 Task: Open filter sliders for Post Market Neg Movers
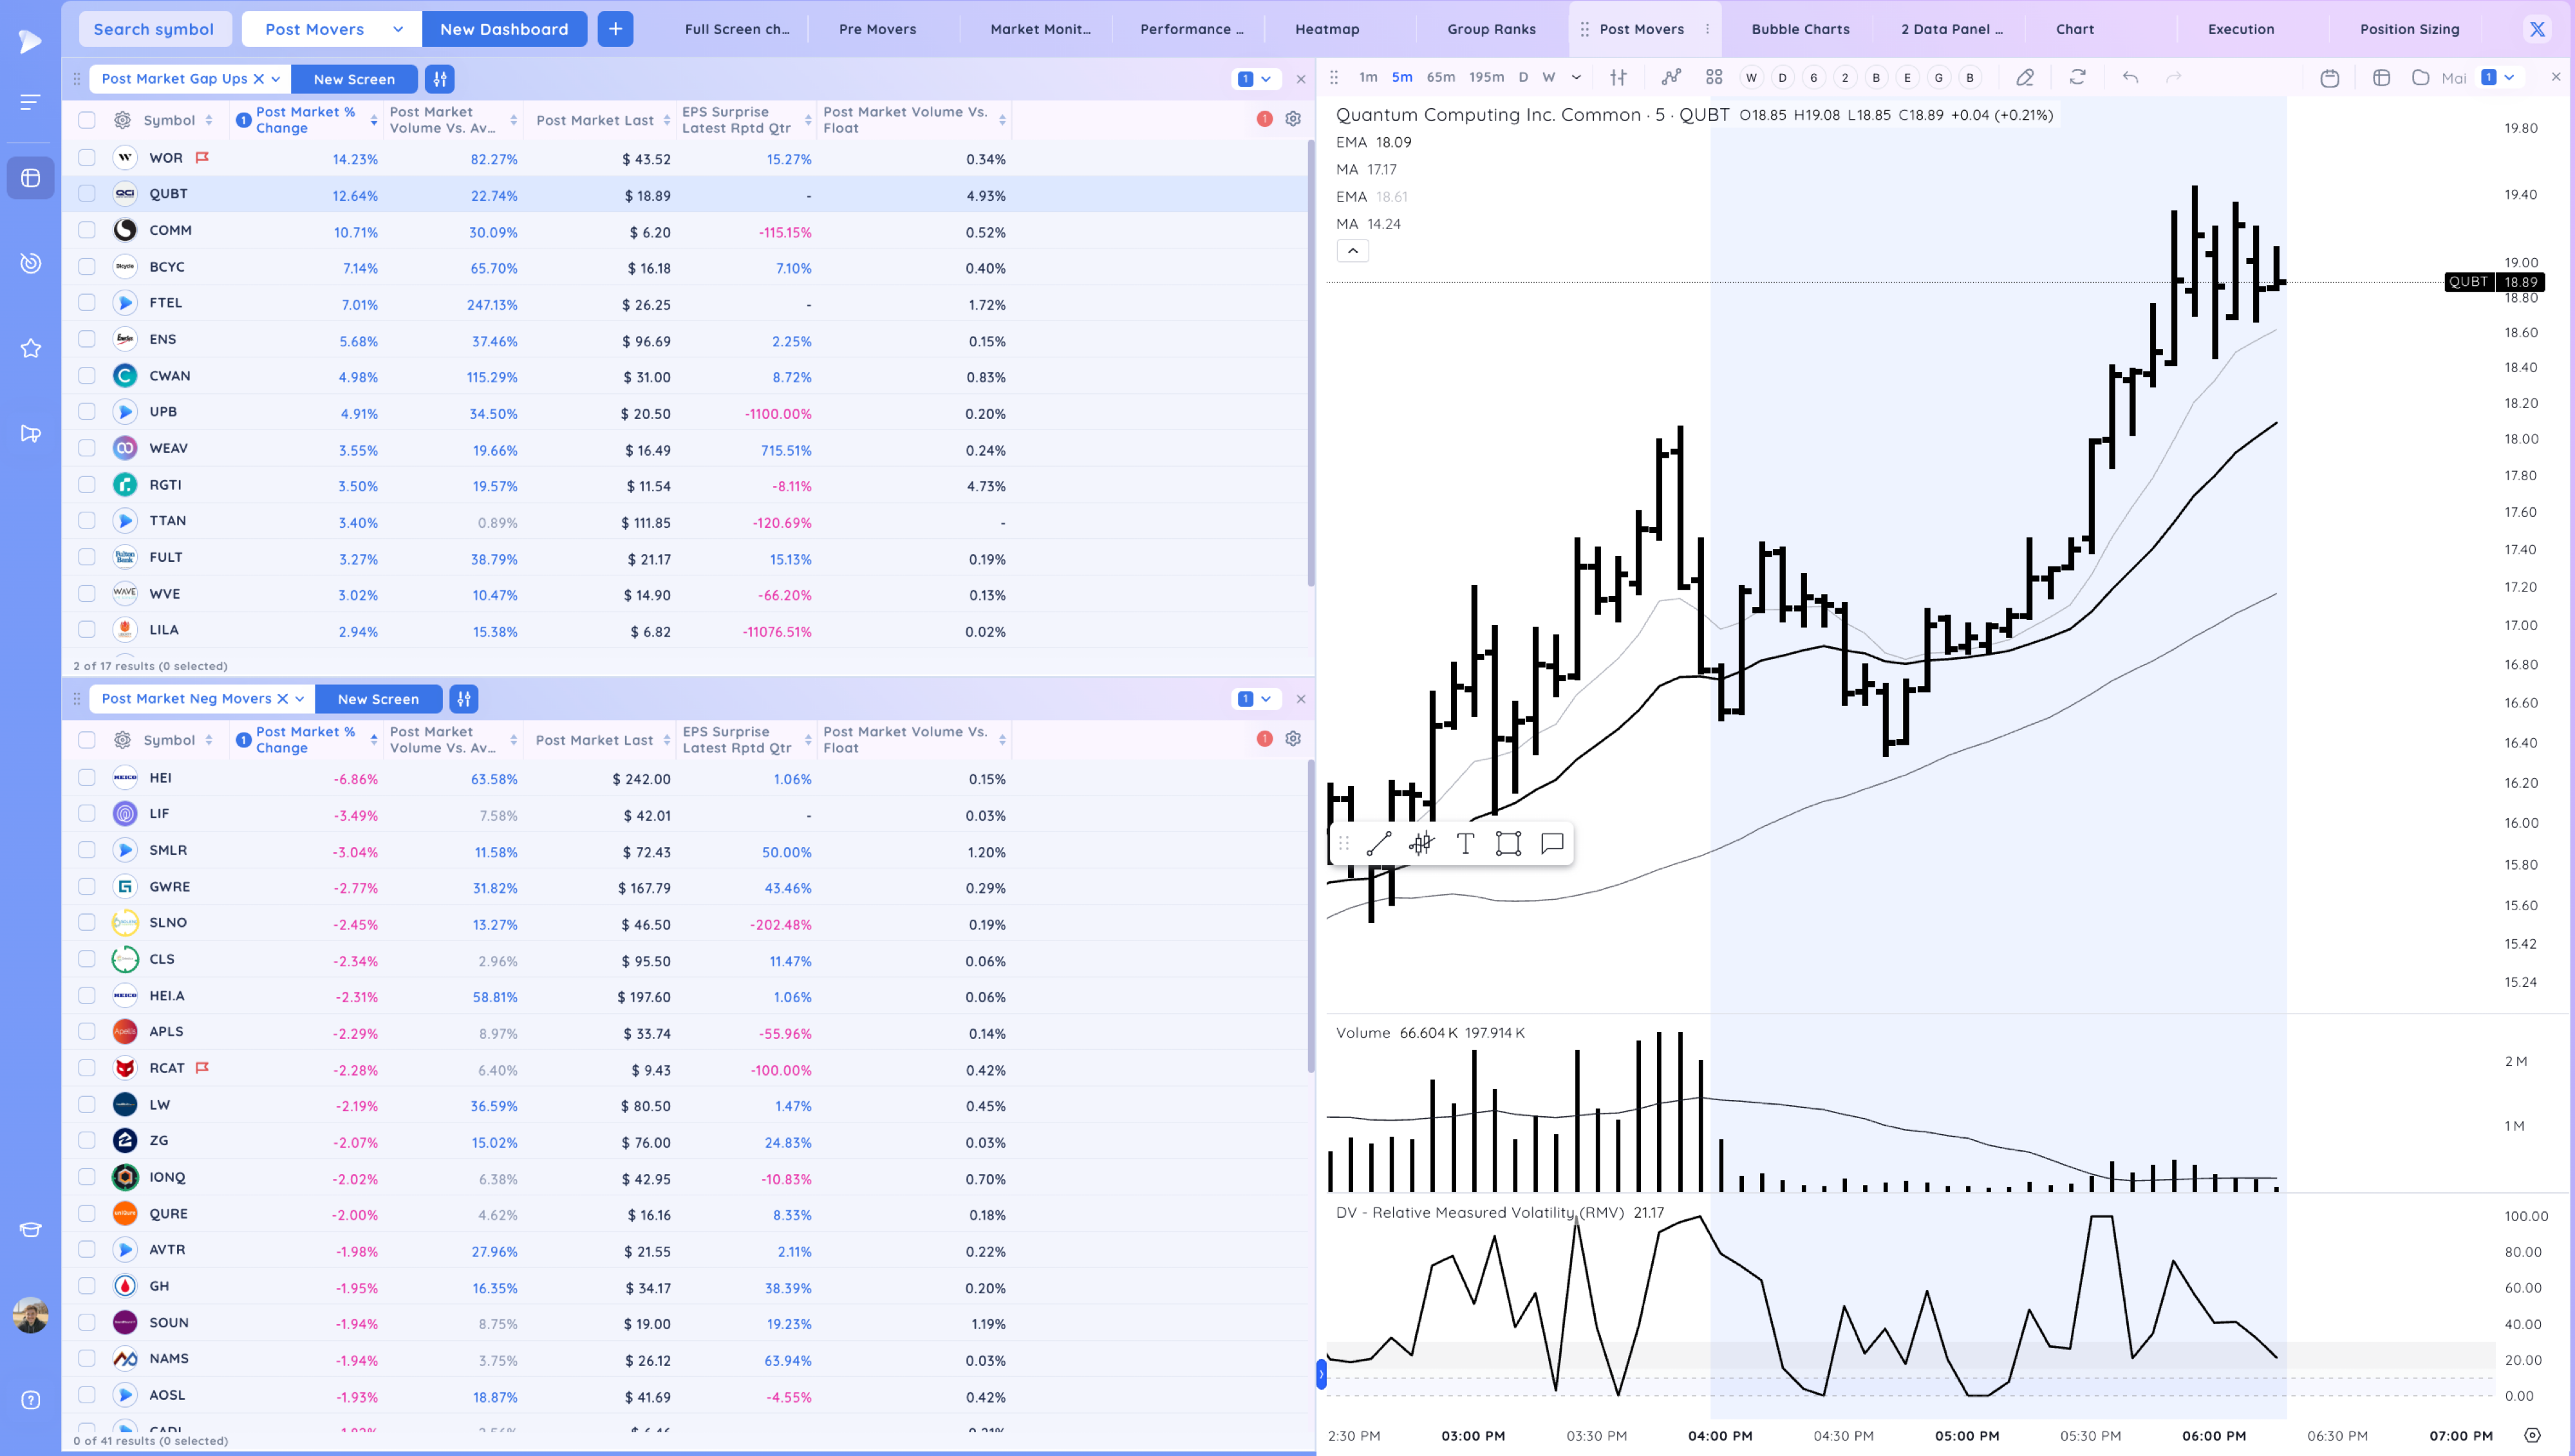tap(464, 699)
